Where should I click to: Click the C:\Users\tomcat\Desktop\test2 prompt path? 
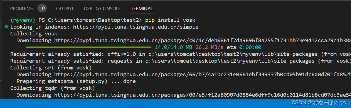pos(90,20)
